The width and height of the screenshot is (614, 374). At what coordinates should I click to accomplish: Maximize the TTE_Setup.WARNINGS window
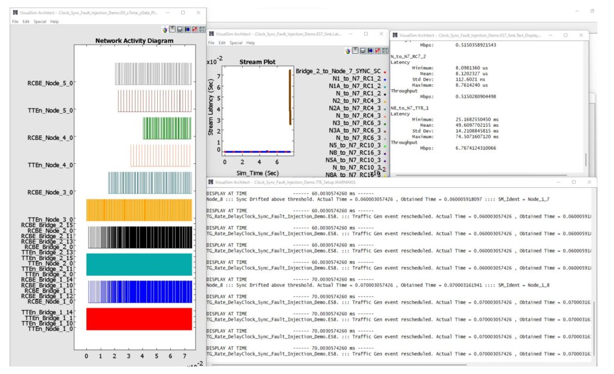(573, 182)
